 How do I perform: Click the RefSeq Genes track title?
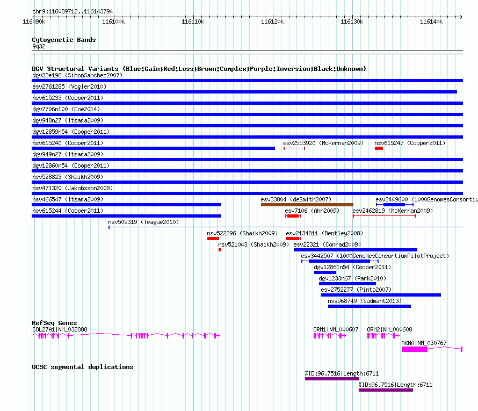tap(54, 323)
